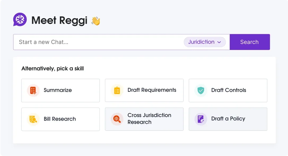Click the Bill Research magnifier icon
Viewport: 288px width, 156px height.
[x=33, y=119]
